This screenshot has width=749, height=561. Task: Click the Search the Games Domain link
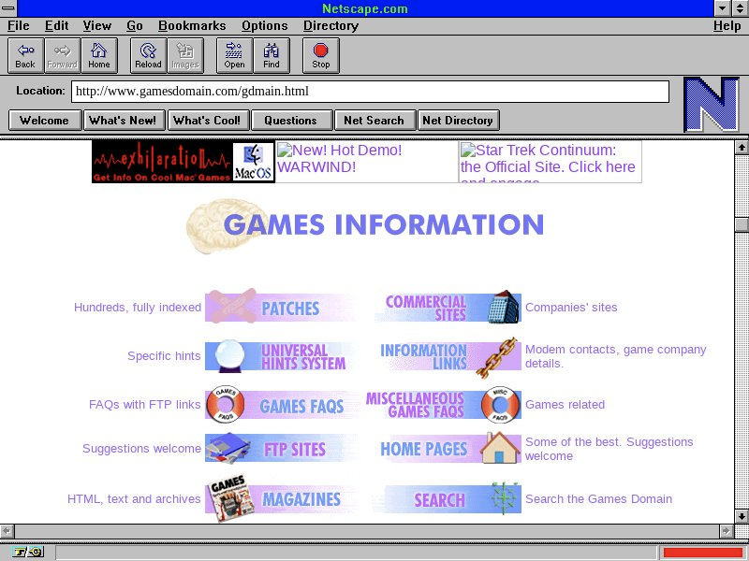click(x=598, y=499)
